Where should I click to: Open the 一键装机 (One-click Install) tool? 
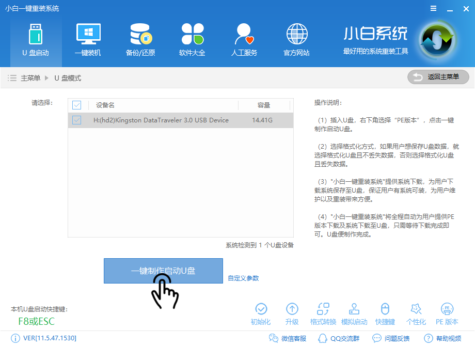(88, 39)
